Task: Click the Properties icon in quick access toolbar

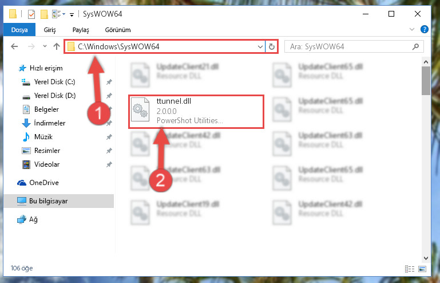Action: pos(31,14)
